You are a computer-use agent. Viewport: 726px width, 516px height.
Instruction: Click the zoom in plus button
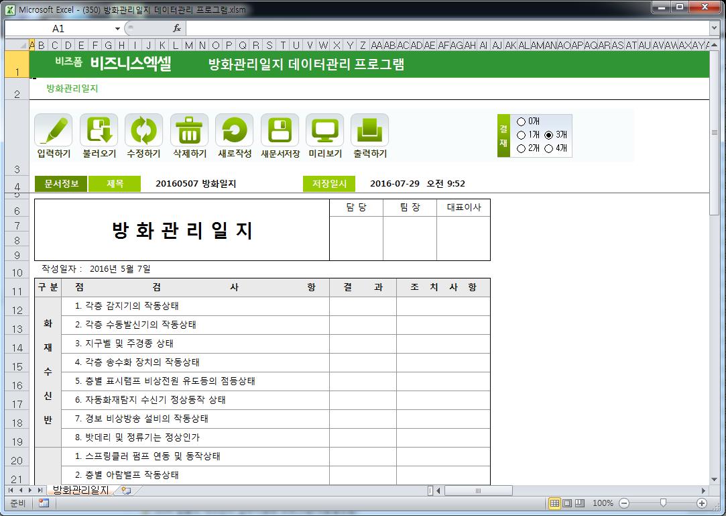702,503
